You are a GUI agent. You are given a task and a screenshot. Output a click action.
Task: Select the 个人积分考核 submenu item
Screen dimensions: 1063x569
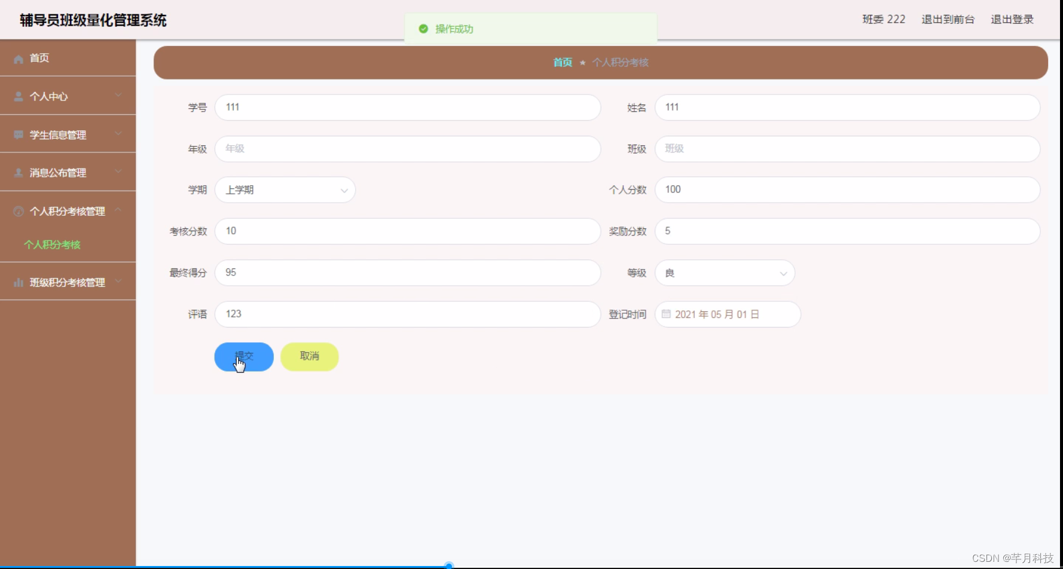[x=51, y=244]
